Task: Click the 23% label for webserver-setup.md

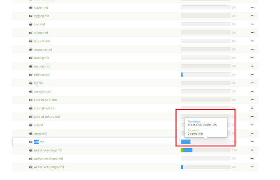Action: click(x=234, y=150)
